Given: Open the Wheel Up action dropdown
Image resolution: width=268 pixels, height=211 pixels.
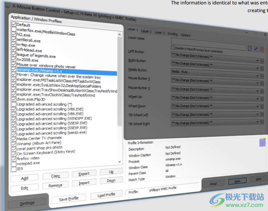Looking at the screenshot, I should 215,98.
